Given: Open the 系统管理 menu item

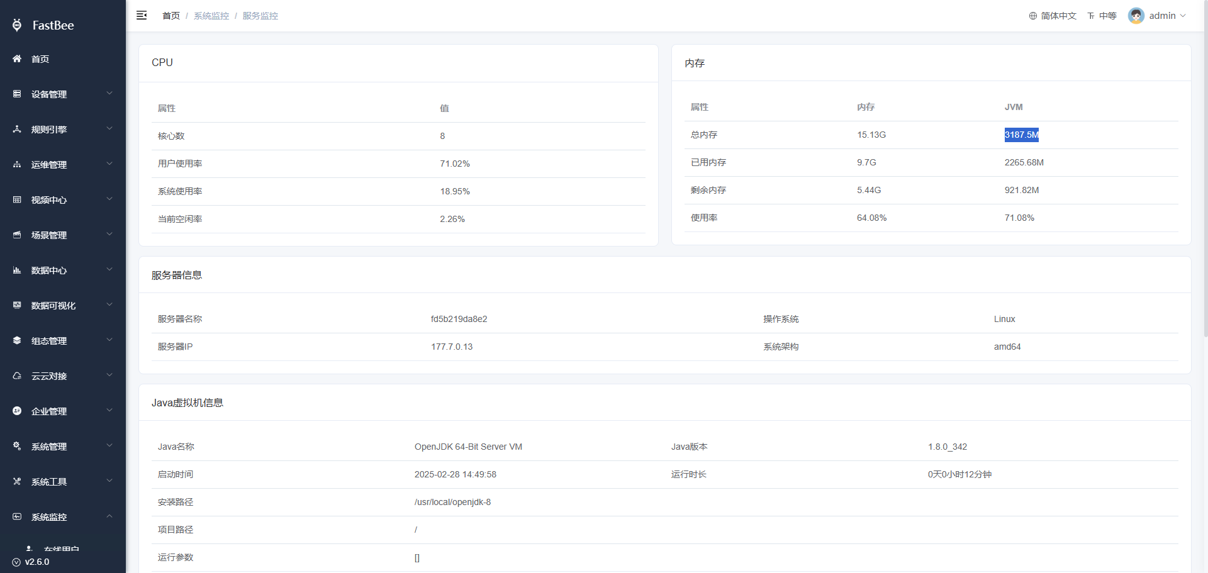Looking at the screenshot, I should [63, 446].
